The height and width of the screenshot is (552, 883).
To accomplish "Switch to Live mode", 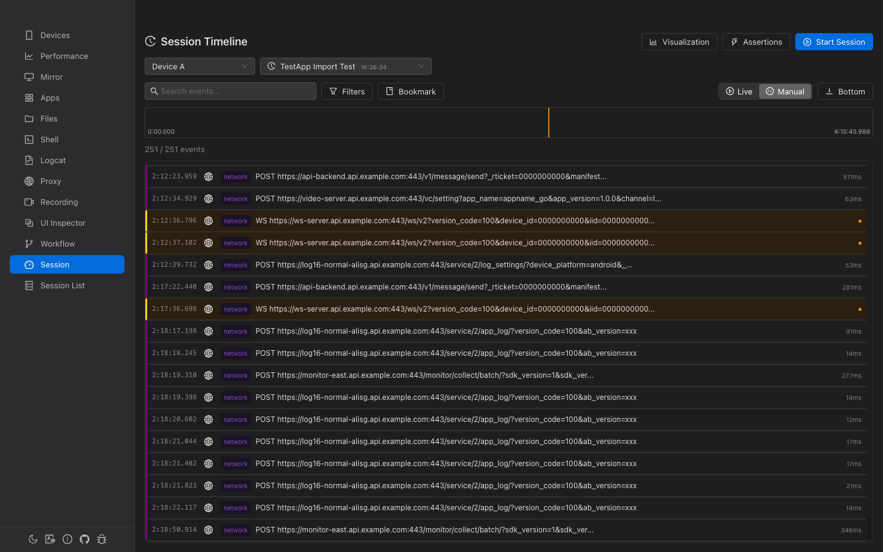I will 739,91.
